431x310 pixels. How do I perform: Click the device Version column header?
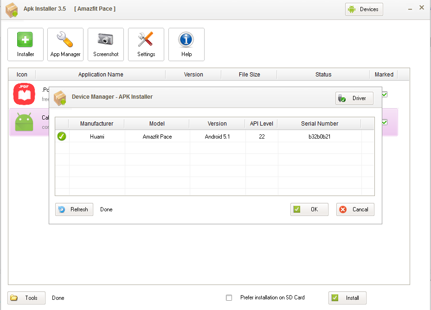coord(217,124)
